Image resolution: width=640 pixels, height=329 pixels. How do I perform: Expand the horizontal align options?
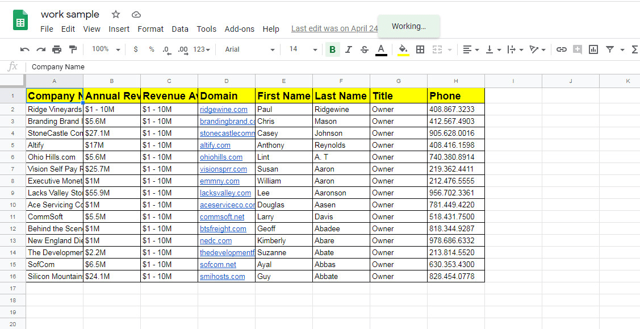pos(477,49)
